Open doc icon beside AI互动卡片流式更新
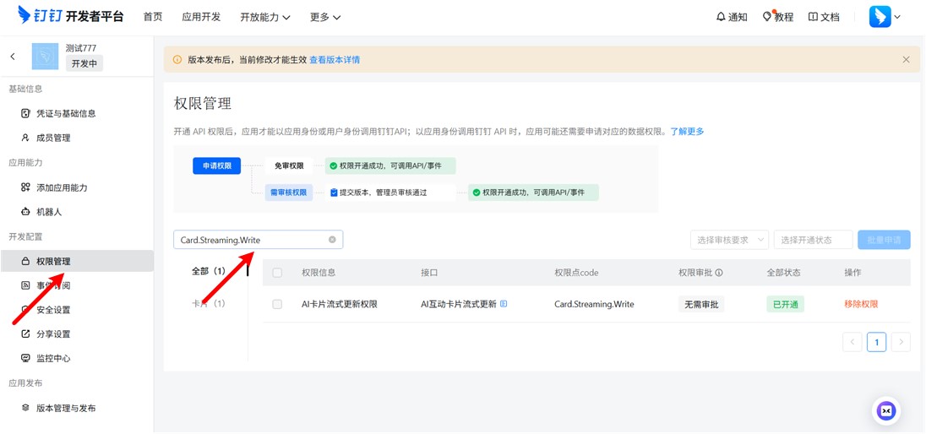The width and height of the screenshot is (926, 434). [504, 304]
